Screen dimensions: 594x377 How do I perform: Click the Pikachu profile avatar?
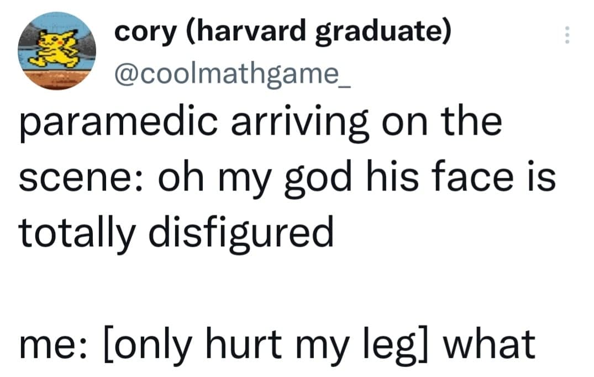(x=56, y=51)
